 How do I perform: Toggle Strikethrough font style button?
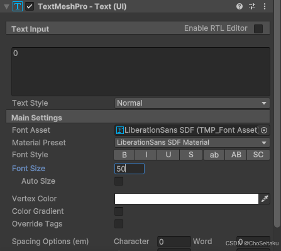(191, 155)
